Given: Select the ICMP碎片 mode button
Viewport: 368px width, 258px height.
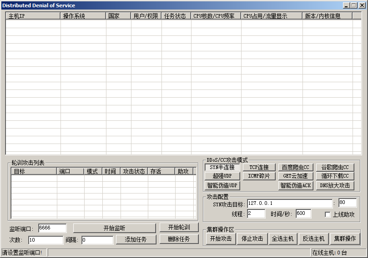Looking at the screenshot, I should click(x=259, y=176).
